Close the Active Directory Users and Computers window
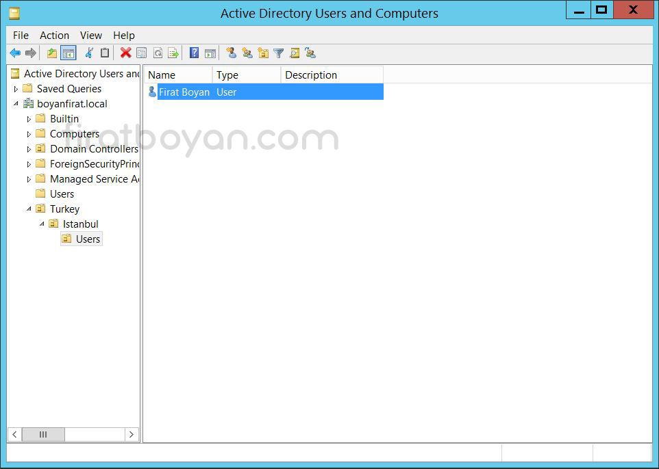This screenshot has width=659, height=469. pos(633,10)
